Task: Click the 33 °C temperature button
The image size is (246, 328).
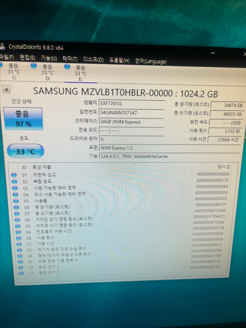Action: coord(26,151)
